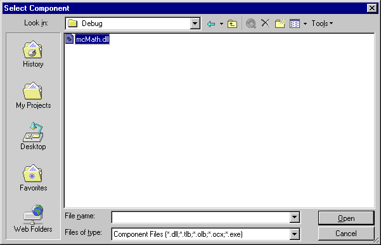The width and height of the screenshot is (381, 245).
Task: Expand the Views dropdown arrow
Action: tap(305, 24)
